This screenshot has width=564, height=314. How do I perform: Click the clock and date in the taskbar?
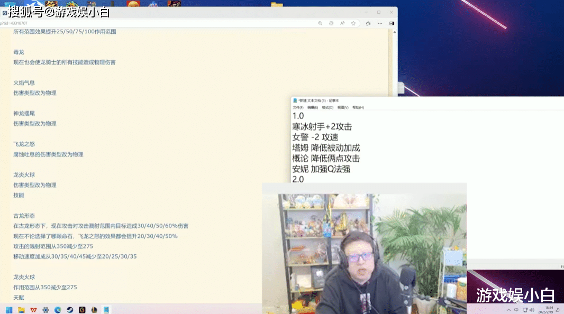(x=548, y=310)
